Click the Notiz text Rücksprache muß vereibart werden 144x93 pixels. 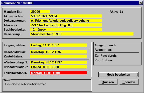25,84
